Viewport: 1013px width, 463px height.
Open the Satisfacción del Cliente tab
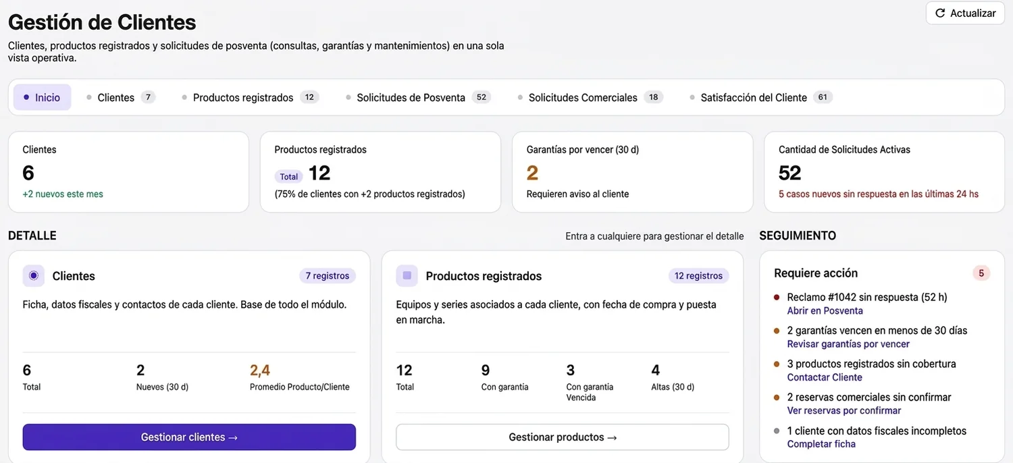click(x=760, y=97)
